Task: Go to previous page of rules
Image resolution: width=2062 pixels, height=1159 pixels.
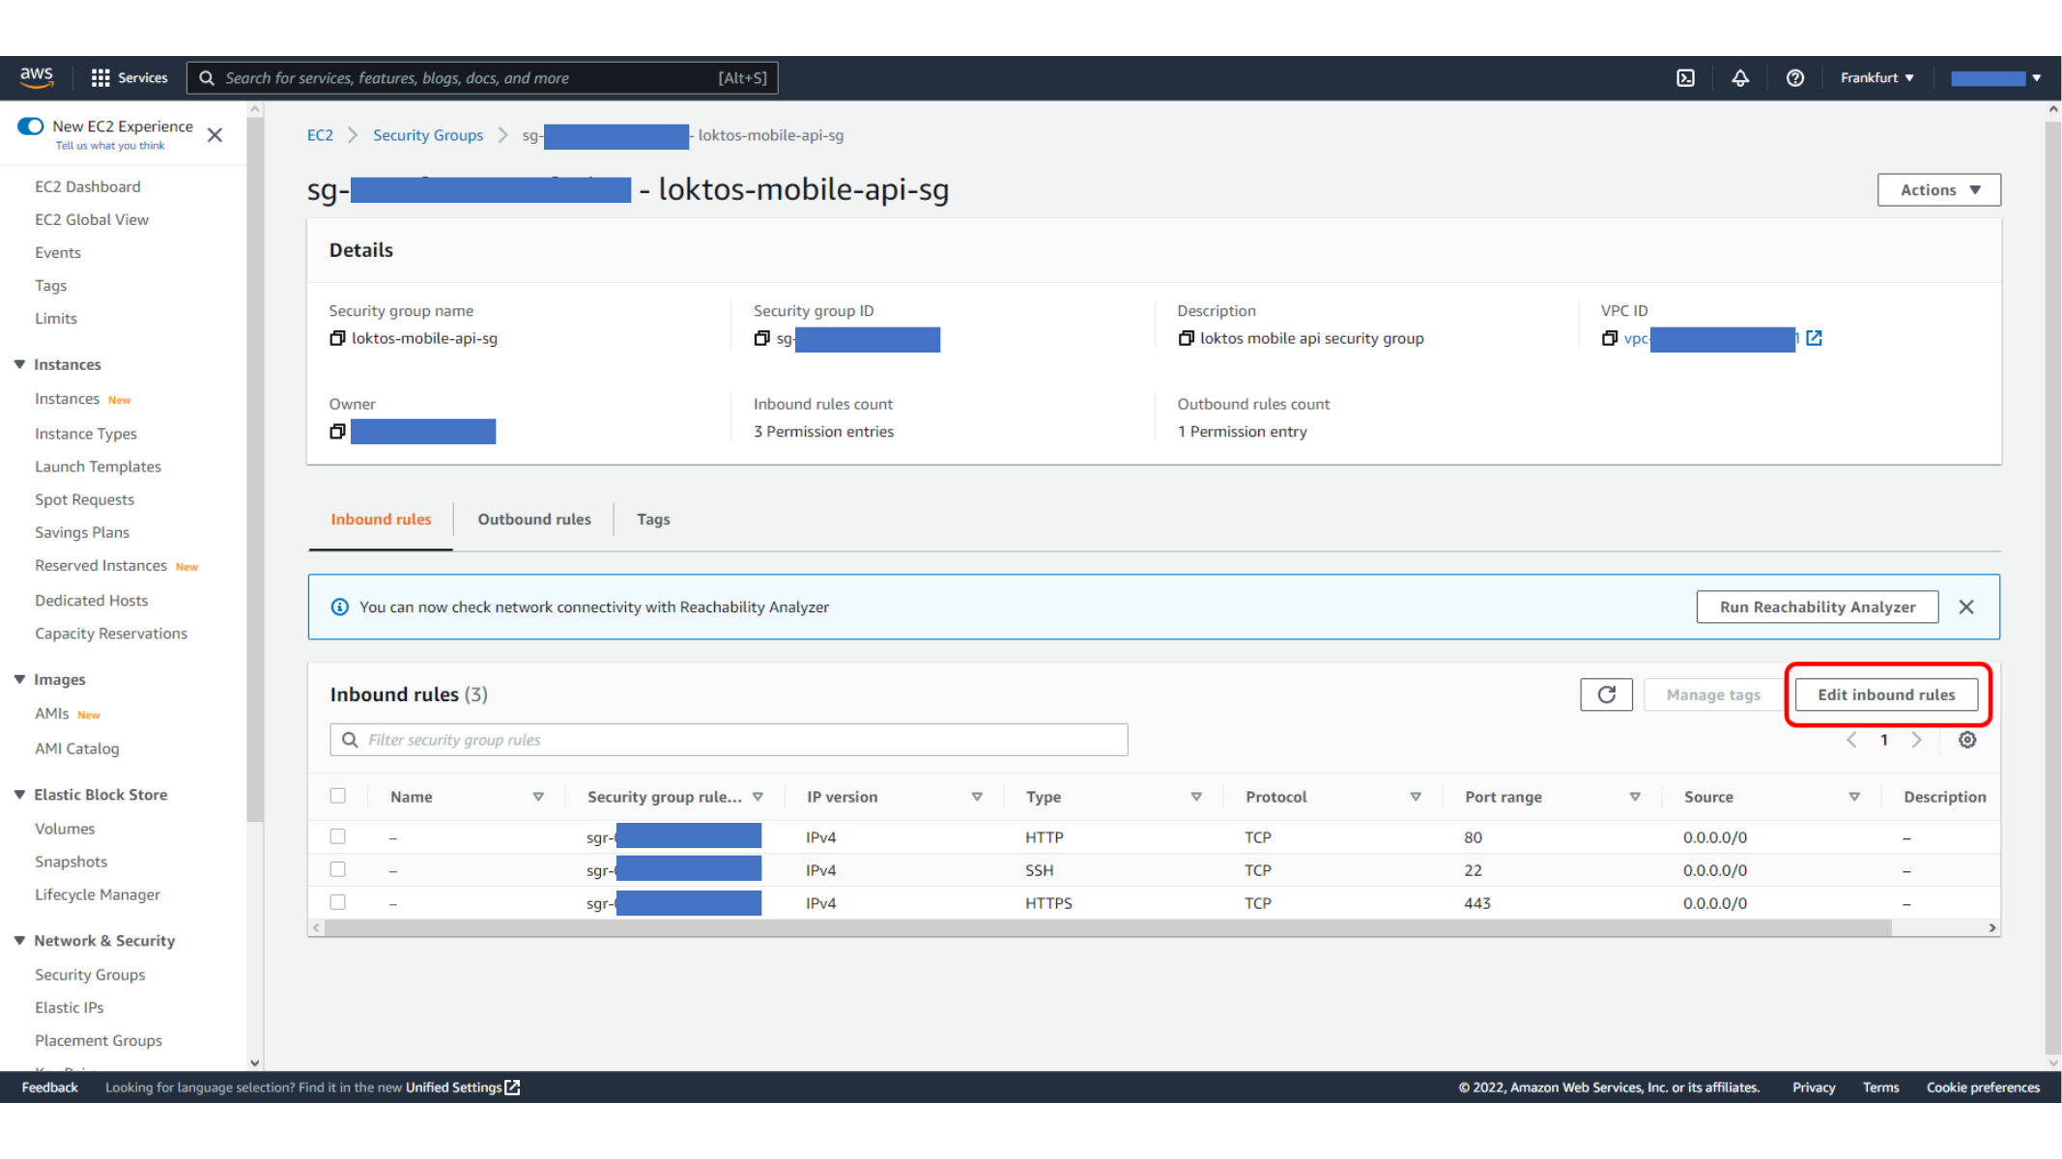Action: tap(1851, 740)
